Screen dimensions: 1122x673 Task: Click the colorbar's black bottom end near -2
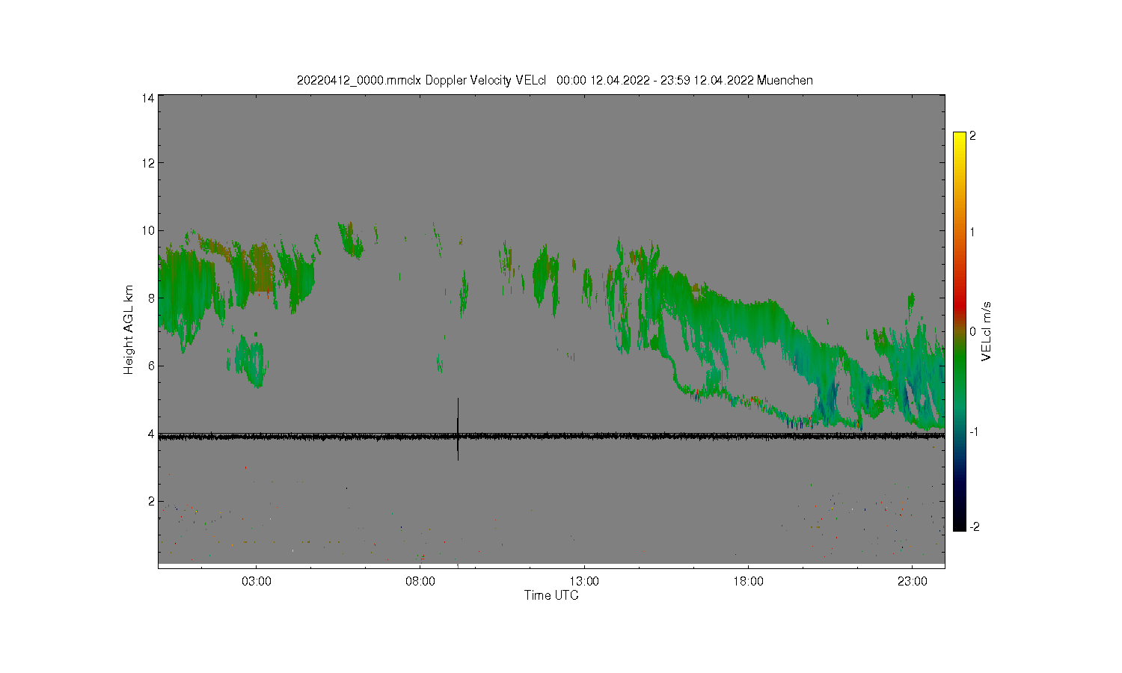[960, 526]
